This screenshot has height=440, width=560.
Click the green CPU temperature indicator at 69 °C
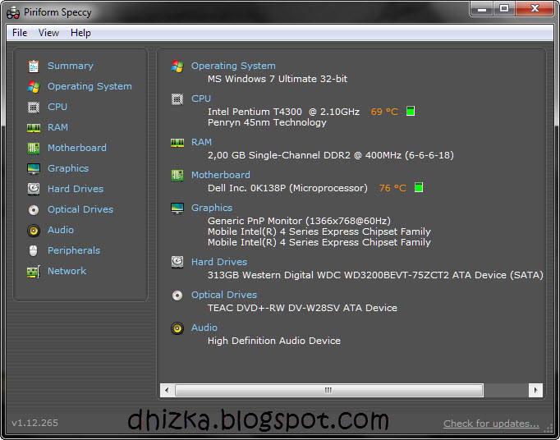[x=411, y=111]
